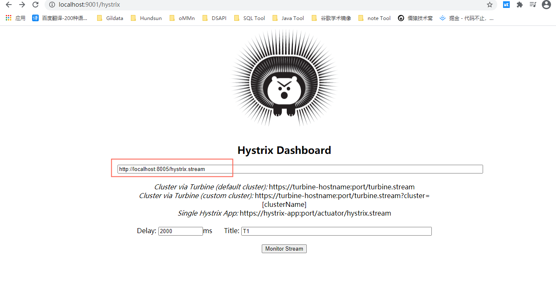The width and height of the screenshot is (556, 284).
Task: Reload the page with the refresh icon
Action: coord(36,5)
